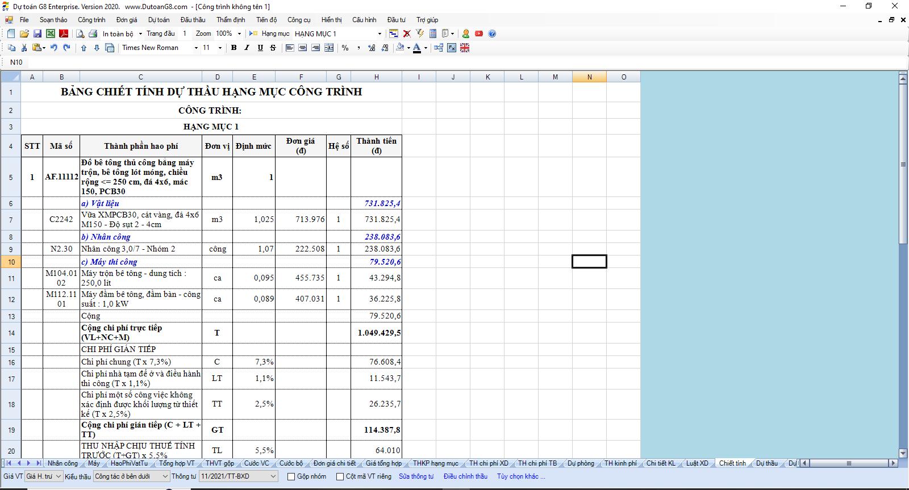Click the New document icon
The height and width of the screenshot is (490, 909).
(x=11, y=33)
